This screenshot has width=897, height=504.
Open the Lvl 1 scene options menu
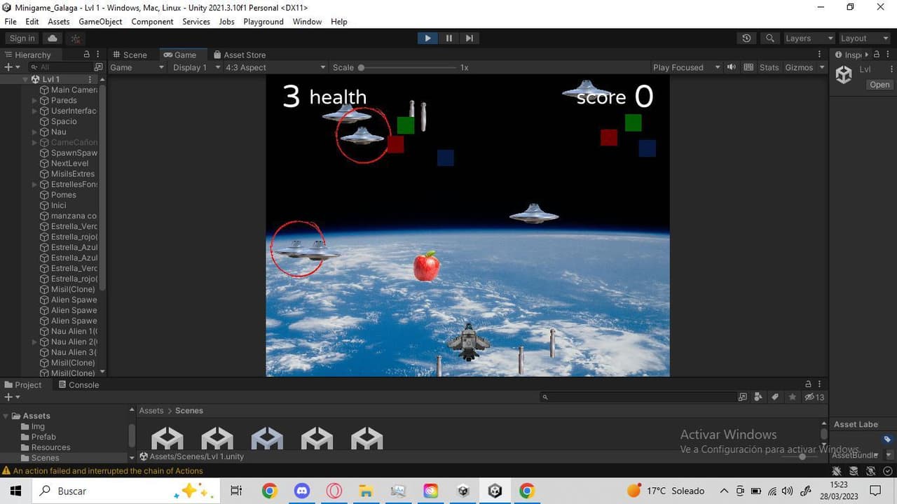[x=90, y=79]
